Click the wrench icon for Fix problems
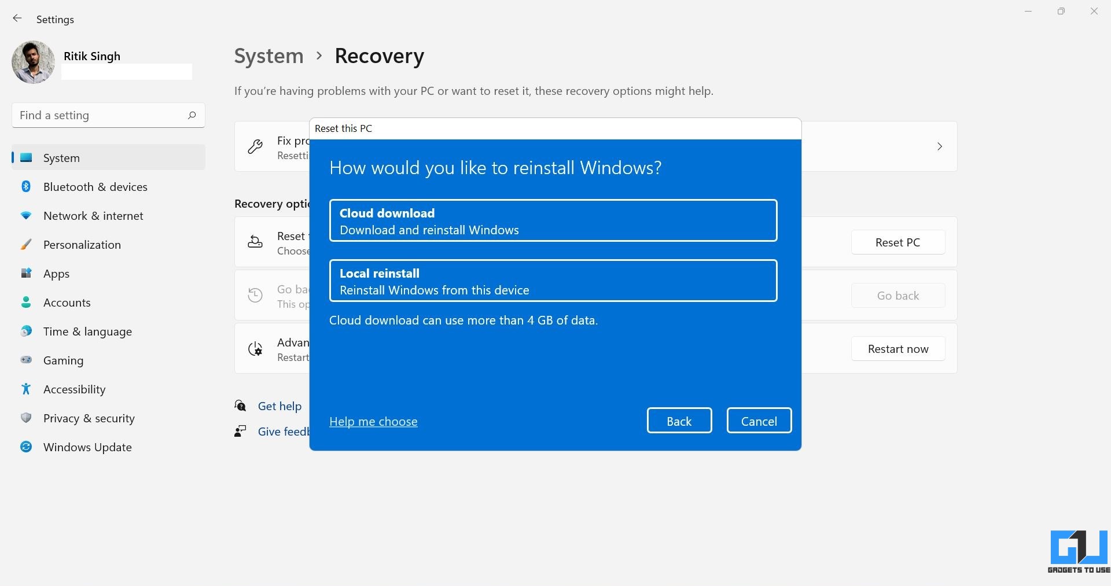Viewport: 1111px width, 586px height. [x=255, y=146]
